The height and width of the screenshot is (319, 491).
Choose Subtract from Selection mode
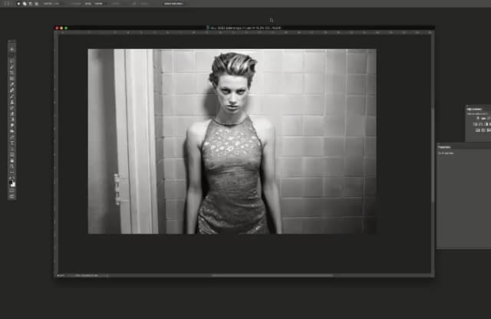[31, 4]
